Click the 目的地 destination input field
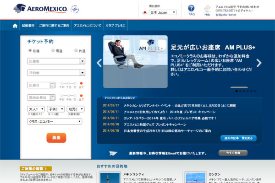Image resolution: width=275 pixels, height=183 pixels. coord(54,73)
